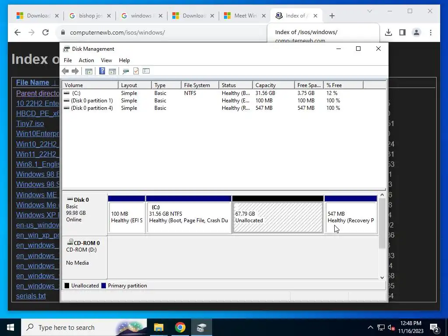The width and height of the screenshot is (448, 336).
Task: Open Chrome three-dot menu
Action: [x=430, y=32]
